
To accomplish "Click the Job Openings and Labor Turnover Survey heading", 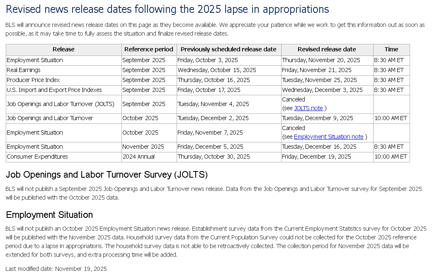I will tap(107, 174).
